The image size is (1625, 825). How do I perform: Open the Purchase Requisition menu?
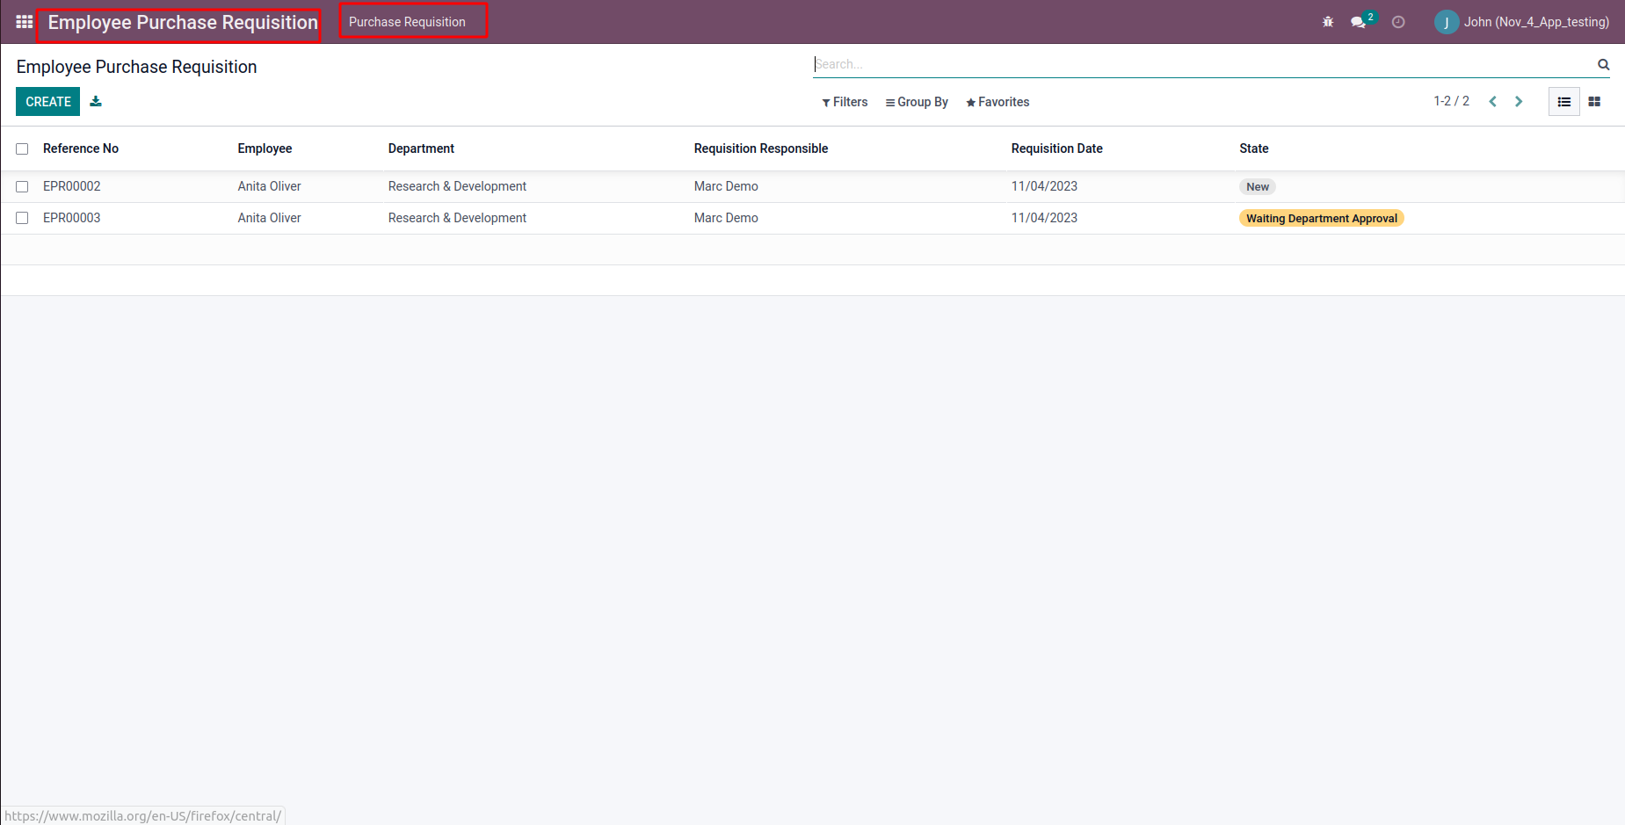(407, 22)
